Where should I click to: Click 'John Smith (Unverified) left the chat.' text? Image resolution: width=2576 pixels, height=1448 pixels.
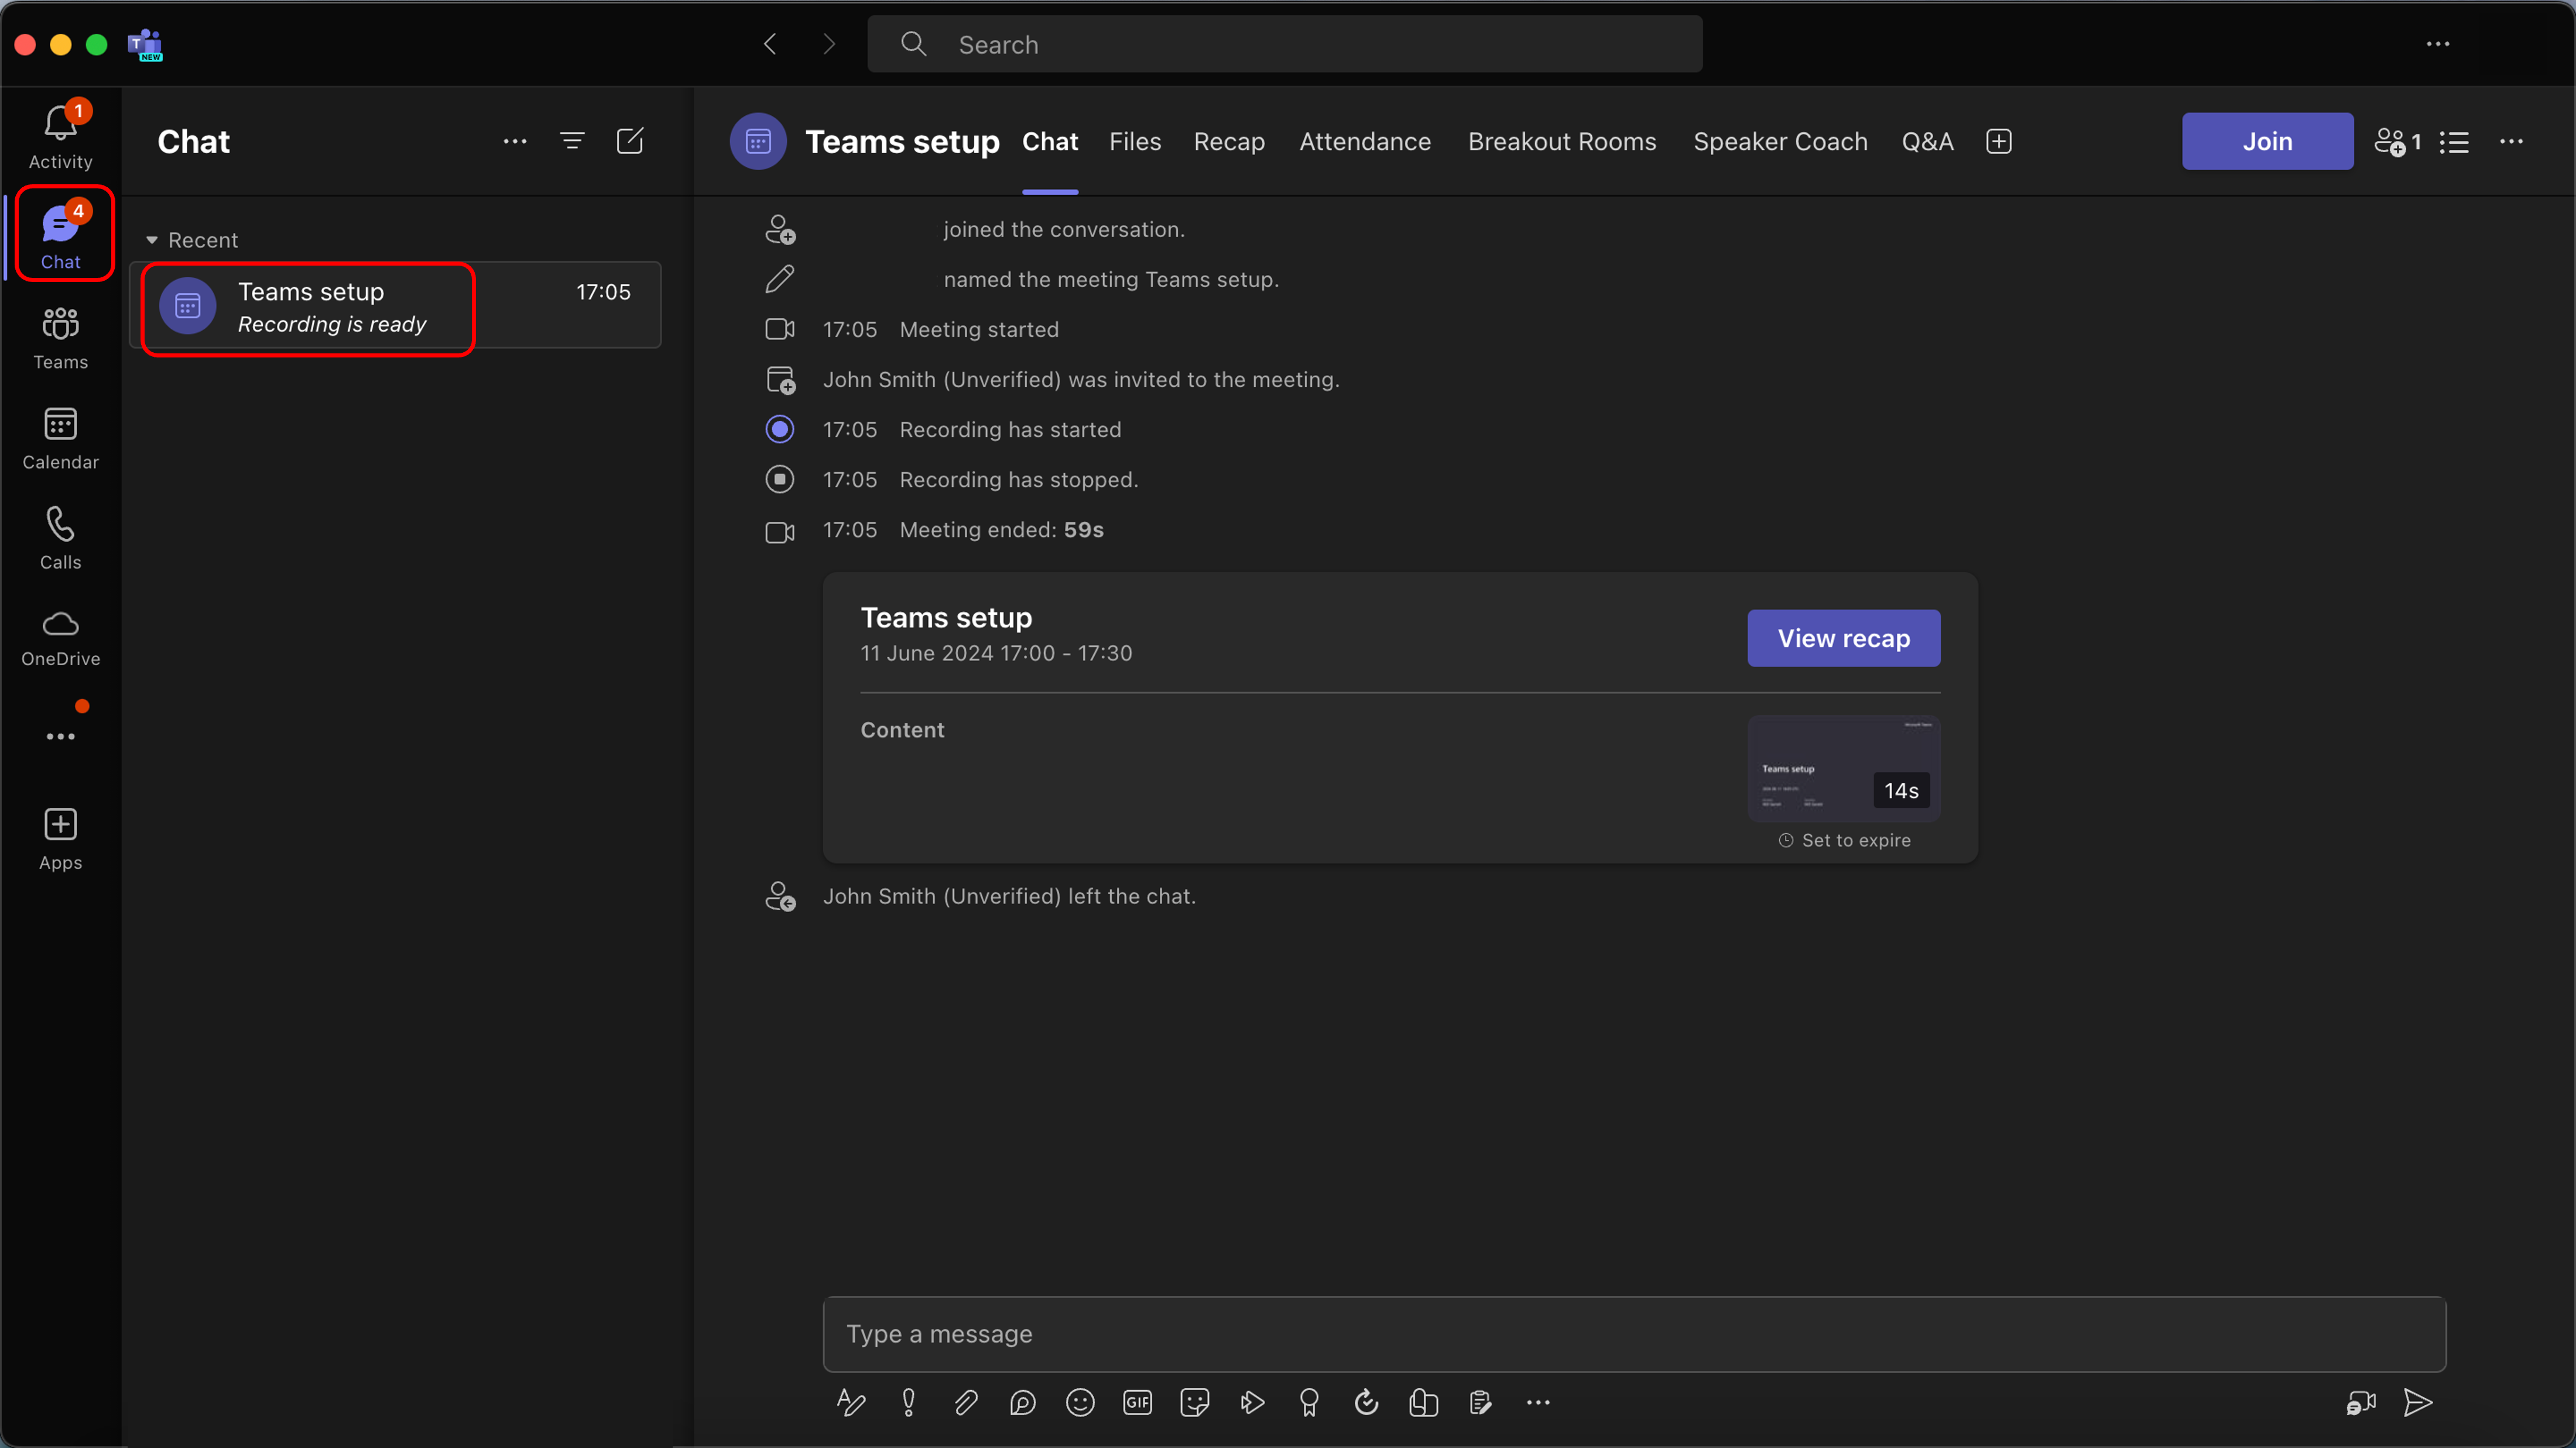(1009, 896)
